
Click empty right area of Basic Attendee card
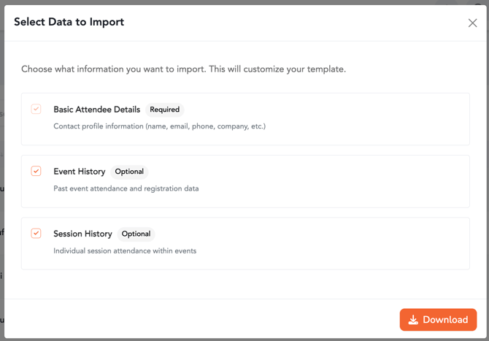coord(380,118)
